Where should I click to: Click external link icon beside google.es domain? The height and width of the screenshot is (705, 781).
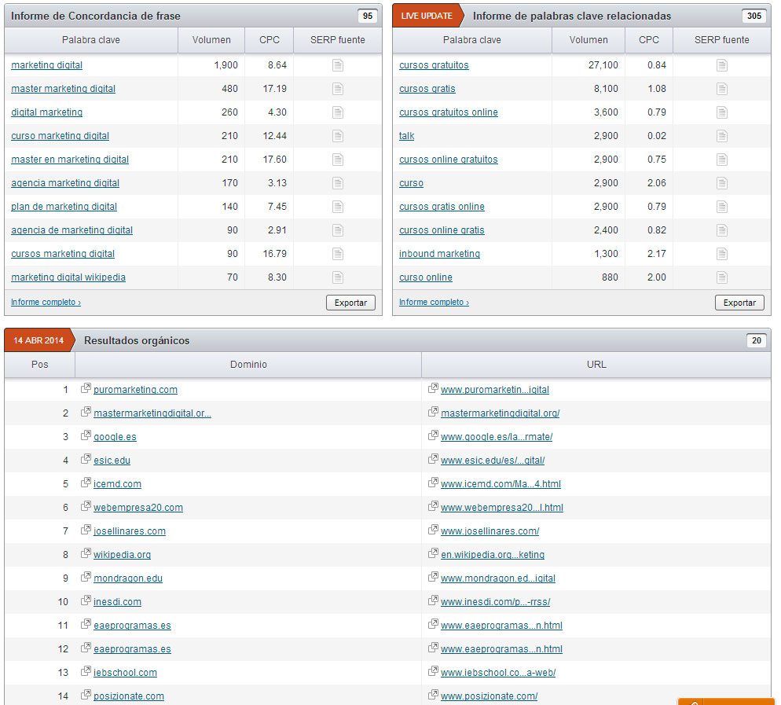[86, 435]
